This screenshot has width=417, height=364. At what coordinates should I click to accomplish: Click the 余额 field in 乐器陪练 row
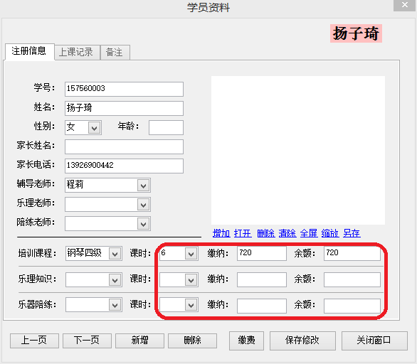(352, 306)
